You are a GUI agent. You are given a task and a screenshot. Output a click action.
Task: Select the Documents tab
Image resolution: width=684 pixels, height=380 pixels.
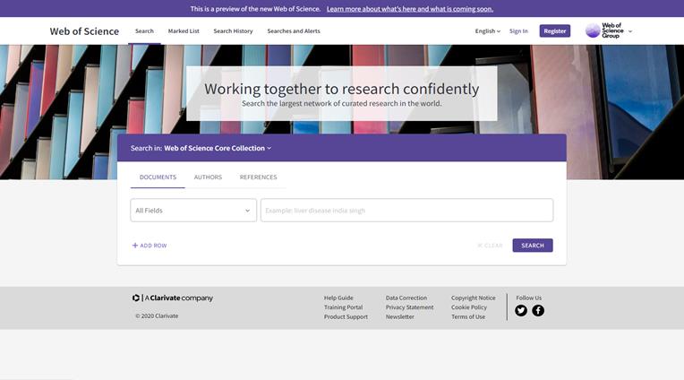(158, 177)
